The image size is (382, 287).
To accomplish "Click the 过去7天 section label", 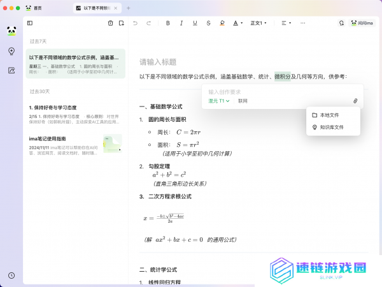I will click(38, 41).
